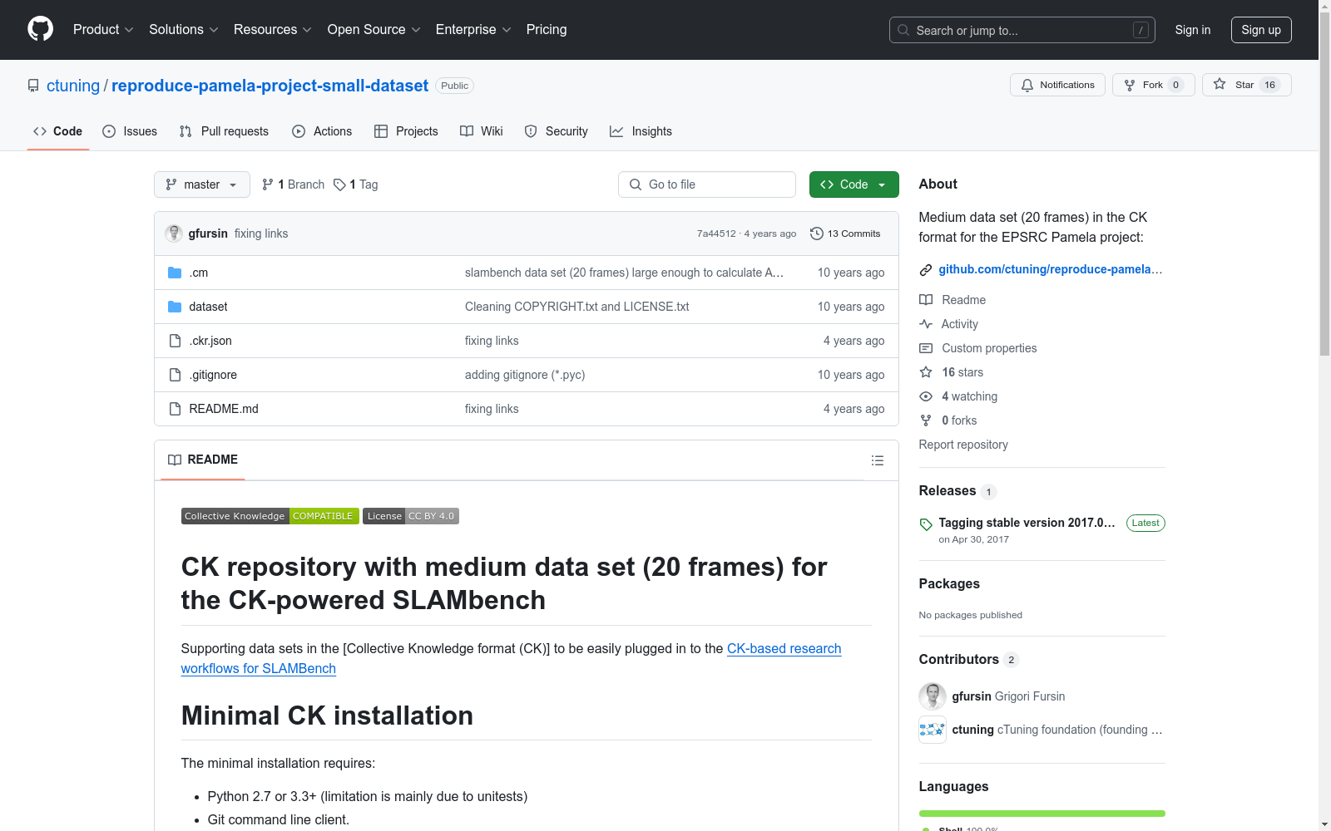Open the README outline icon
Image resolution: width=1331 pixels, height=831 pixels.
click(x=878, y=460)
